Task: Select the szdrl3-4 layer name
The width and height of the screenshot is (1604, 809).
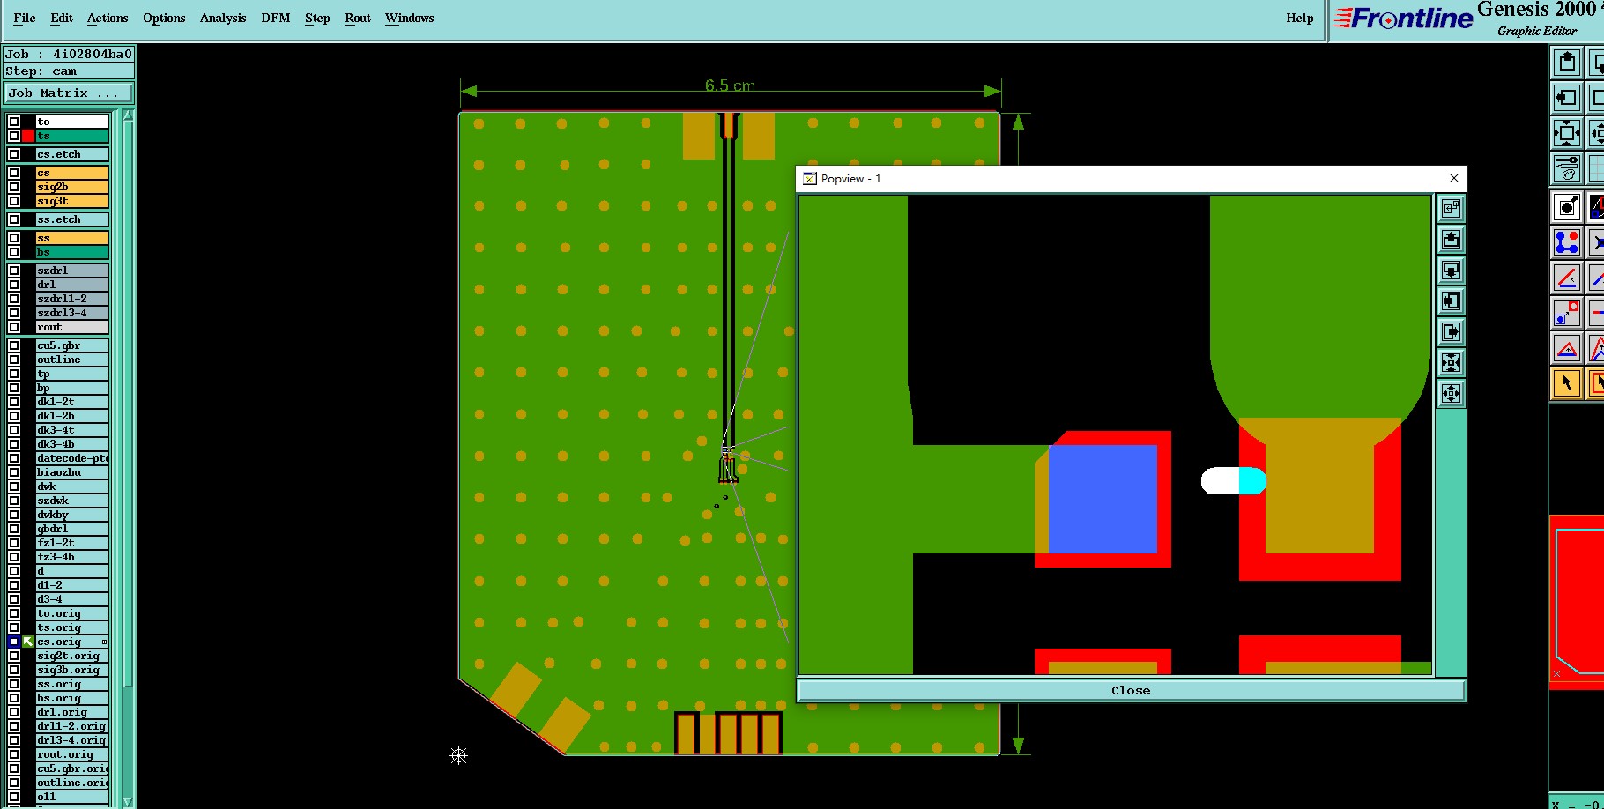Action: pyautogui.click(x=72, y=313)
